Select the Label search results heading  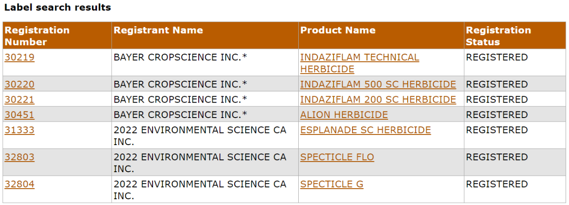pos(58,8)
